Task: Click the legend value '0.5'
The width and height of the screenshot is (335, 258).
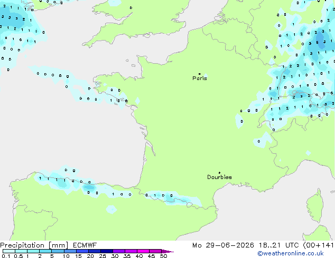Action: tap(18, 256)
